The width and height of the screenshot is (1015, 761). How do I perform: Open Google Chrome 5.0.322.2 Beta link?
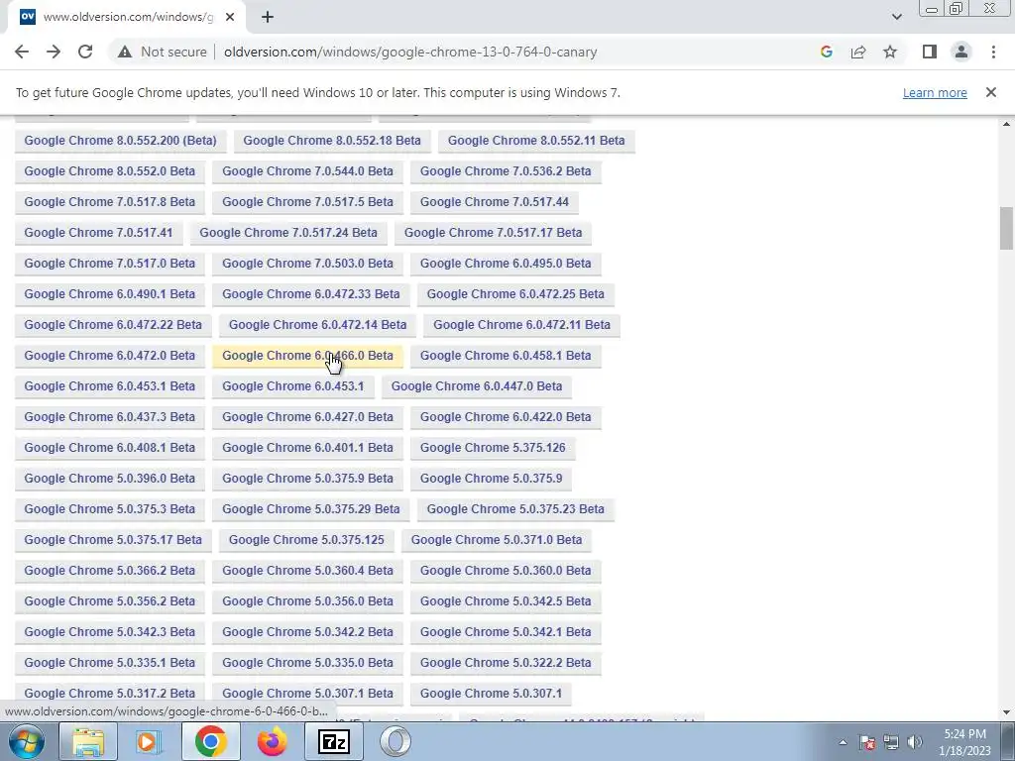pos(506,663)
